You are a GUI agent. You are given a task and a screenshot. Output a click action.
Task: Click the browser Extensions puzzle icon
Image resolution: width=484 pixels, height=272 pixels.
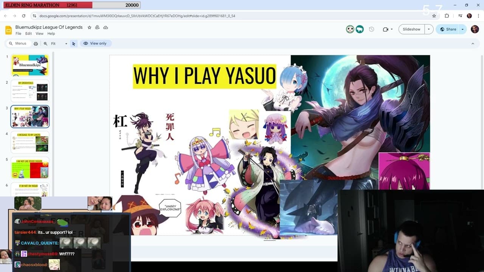click(447, 16)
